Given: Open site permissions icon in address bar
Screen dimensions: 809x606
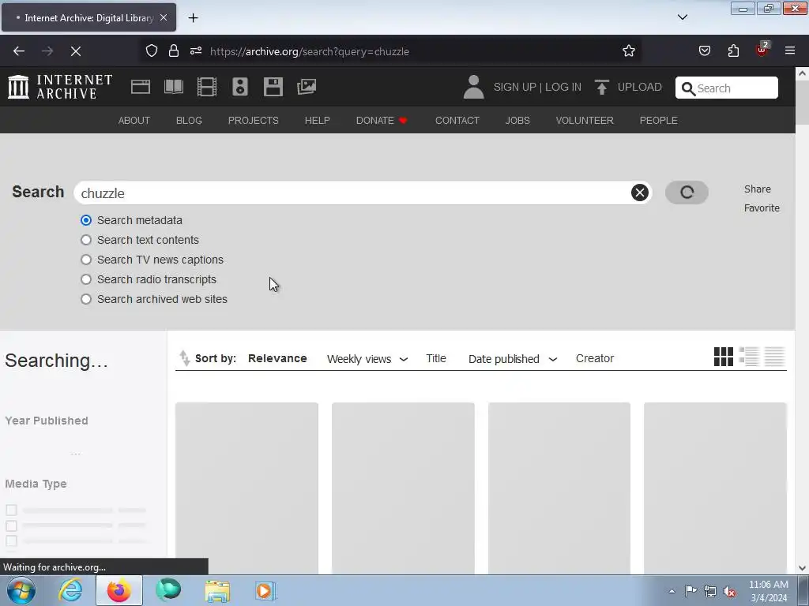Looking at the screenshot, I should pos(196,51).
